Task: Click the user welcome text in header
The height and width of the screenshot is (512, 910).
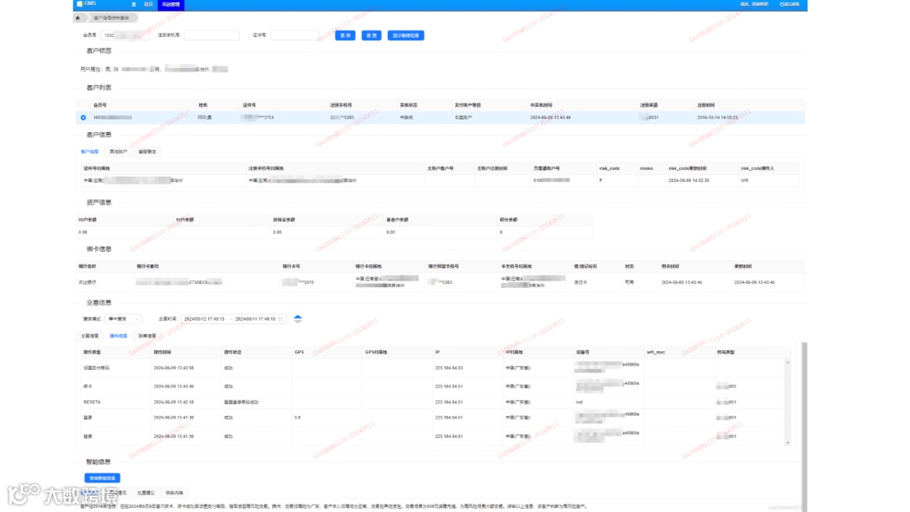Action: [x=754, y=4]
